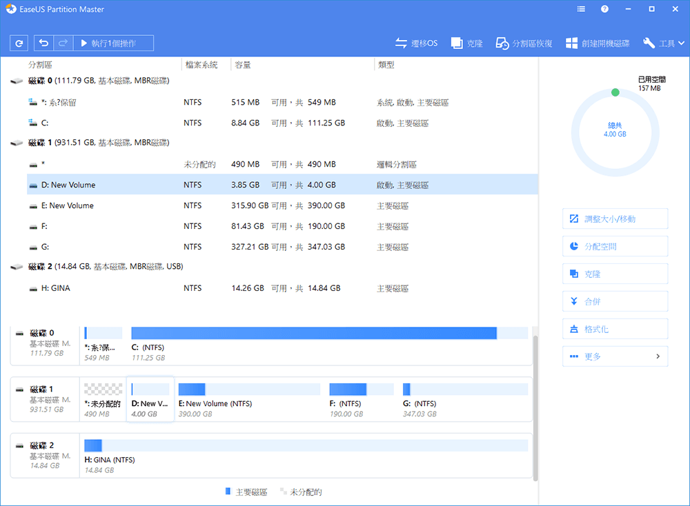Open the 克隆 clone tool in top toolbar
The height and width of the screenshot is (506, 690).
[467, 43]
